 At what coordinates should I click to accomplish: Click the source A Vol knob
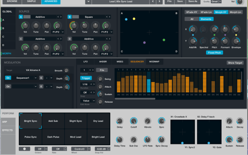coord(25,26)
